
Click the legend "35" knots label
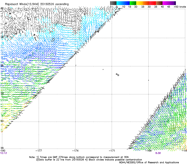click(156, 7)
